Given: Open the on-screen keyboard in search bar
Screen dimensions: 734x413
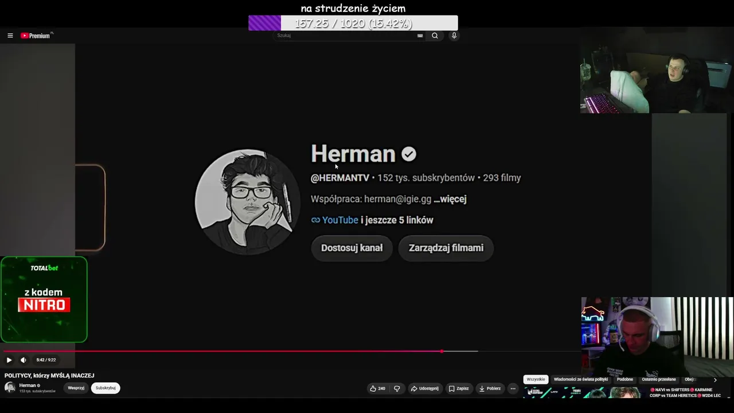Looking at the screenshot, I should click(x=420, y=36).
